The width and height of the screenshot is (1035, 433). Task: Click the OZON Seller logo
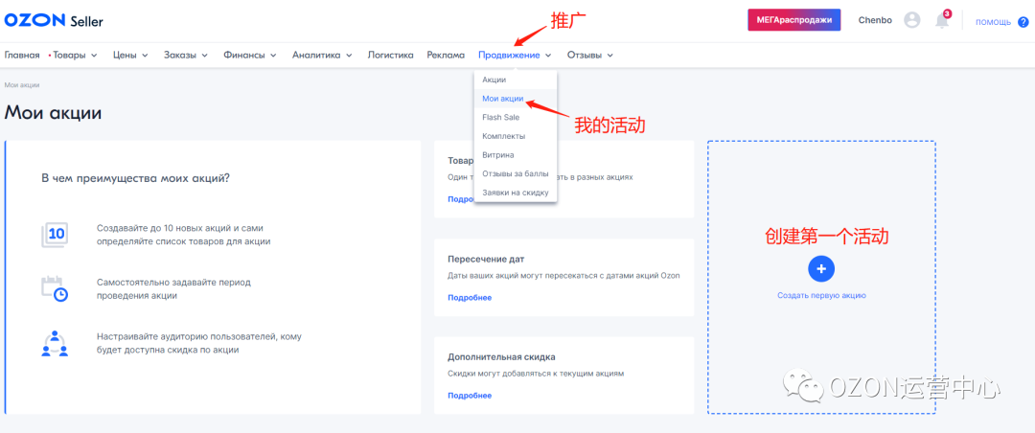(x=54, y=20)
